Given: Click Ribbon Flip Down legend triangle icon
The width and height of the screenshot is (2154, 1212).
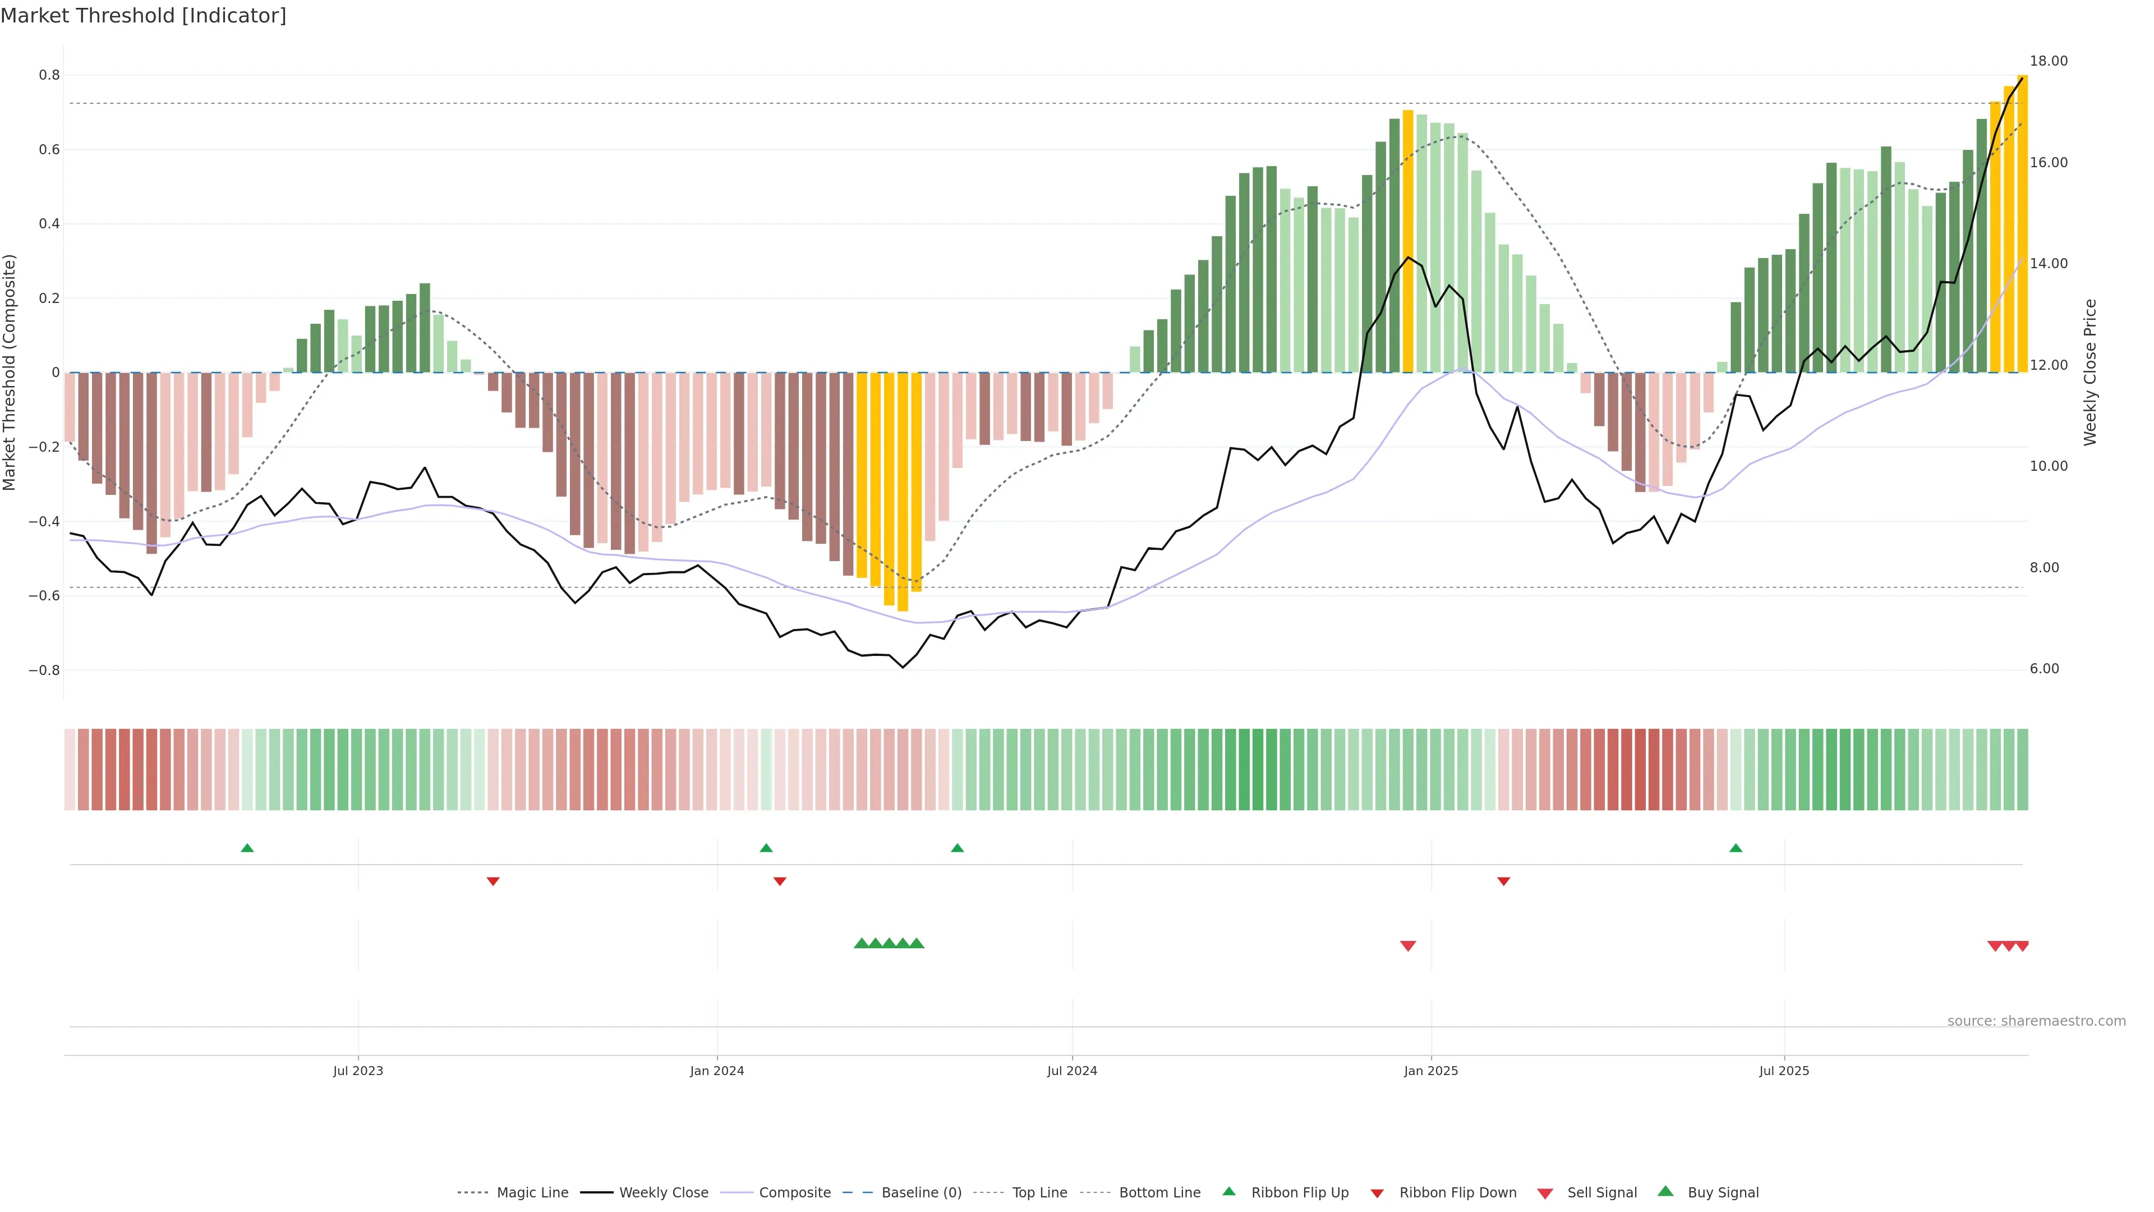Looking at the screenshot, I should tap(1377, 1193).
